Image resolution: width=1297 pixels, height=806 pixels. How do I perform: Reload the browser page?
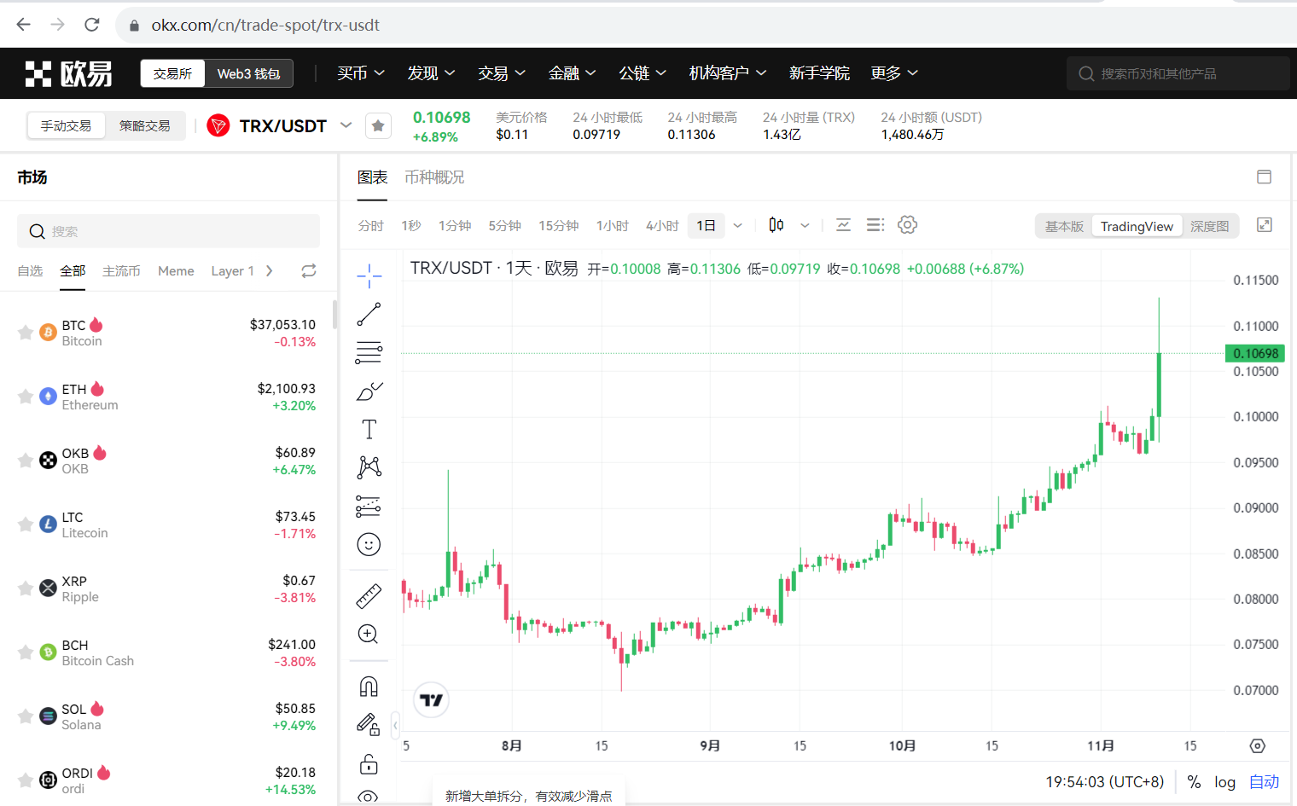pyautogui.click(x=92, y=25)
